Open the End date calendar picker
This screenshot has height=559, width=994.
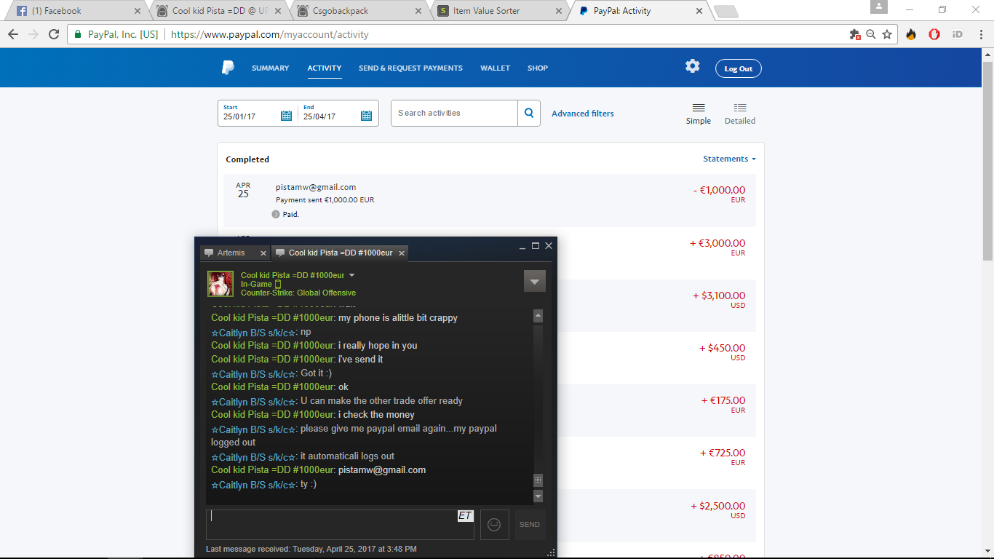click(366, 116)
